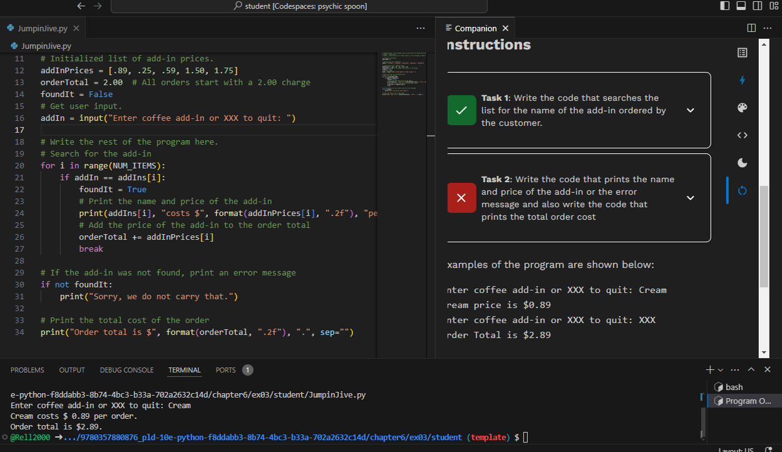The image size is (782, 452).
Task: Create a new terminal with plus icon
Action: [710, 370]
